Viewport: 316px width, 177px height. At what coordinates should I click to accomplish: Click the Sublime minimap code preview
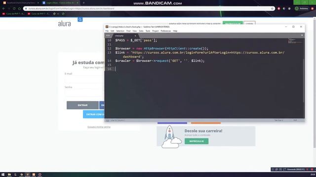(x=295, y=41)
